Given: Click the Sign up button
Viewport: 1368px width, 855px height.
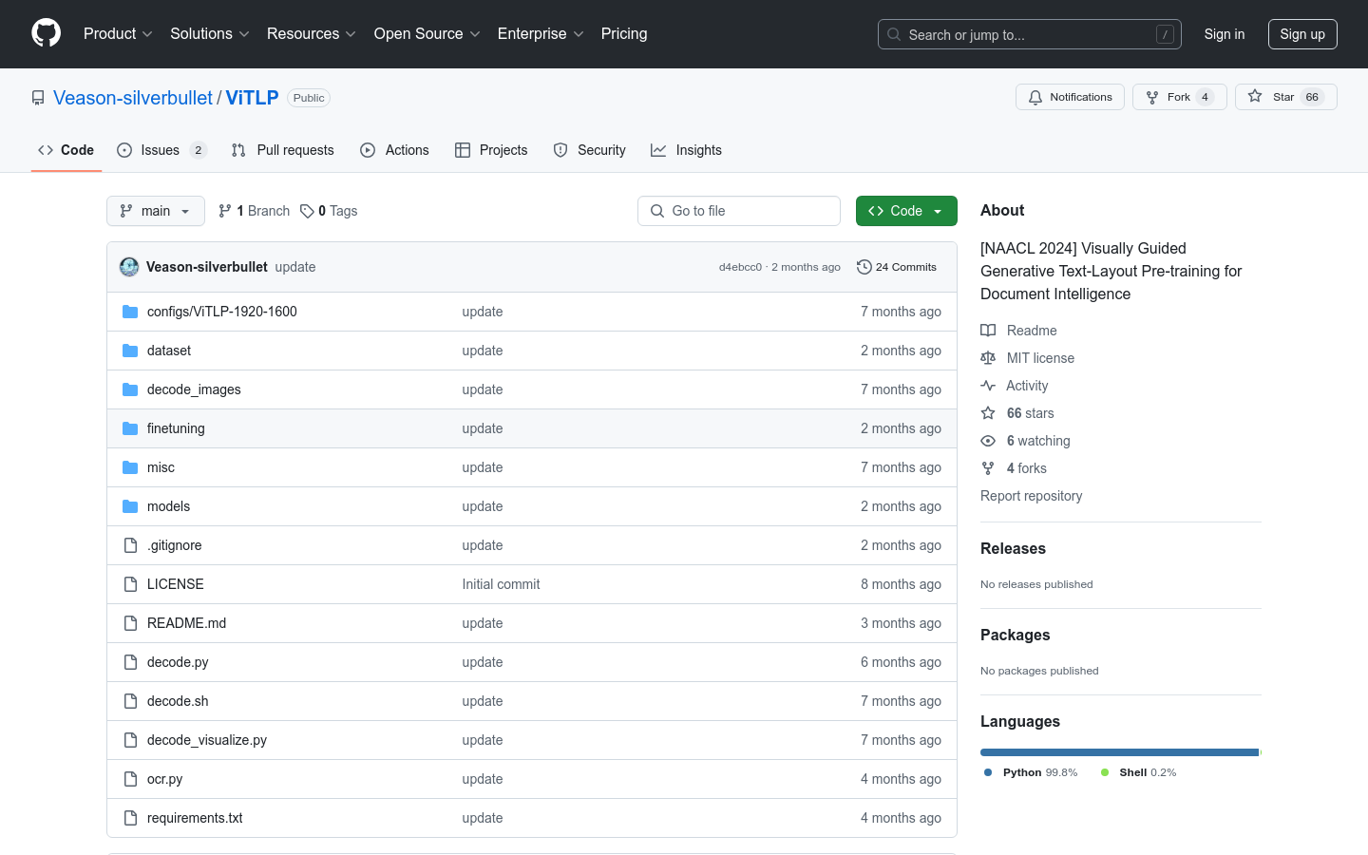Looking at the screenshot, I should (1301, 34).
